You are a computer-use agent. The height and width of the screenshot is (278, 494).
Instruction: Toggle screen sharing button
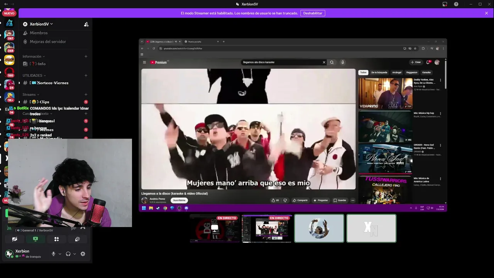pyautogui.click(x=36, y=239)
